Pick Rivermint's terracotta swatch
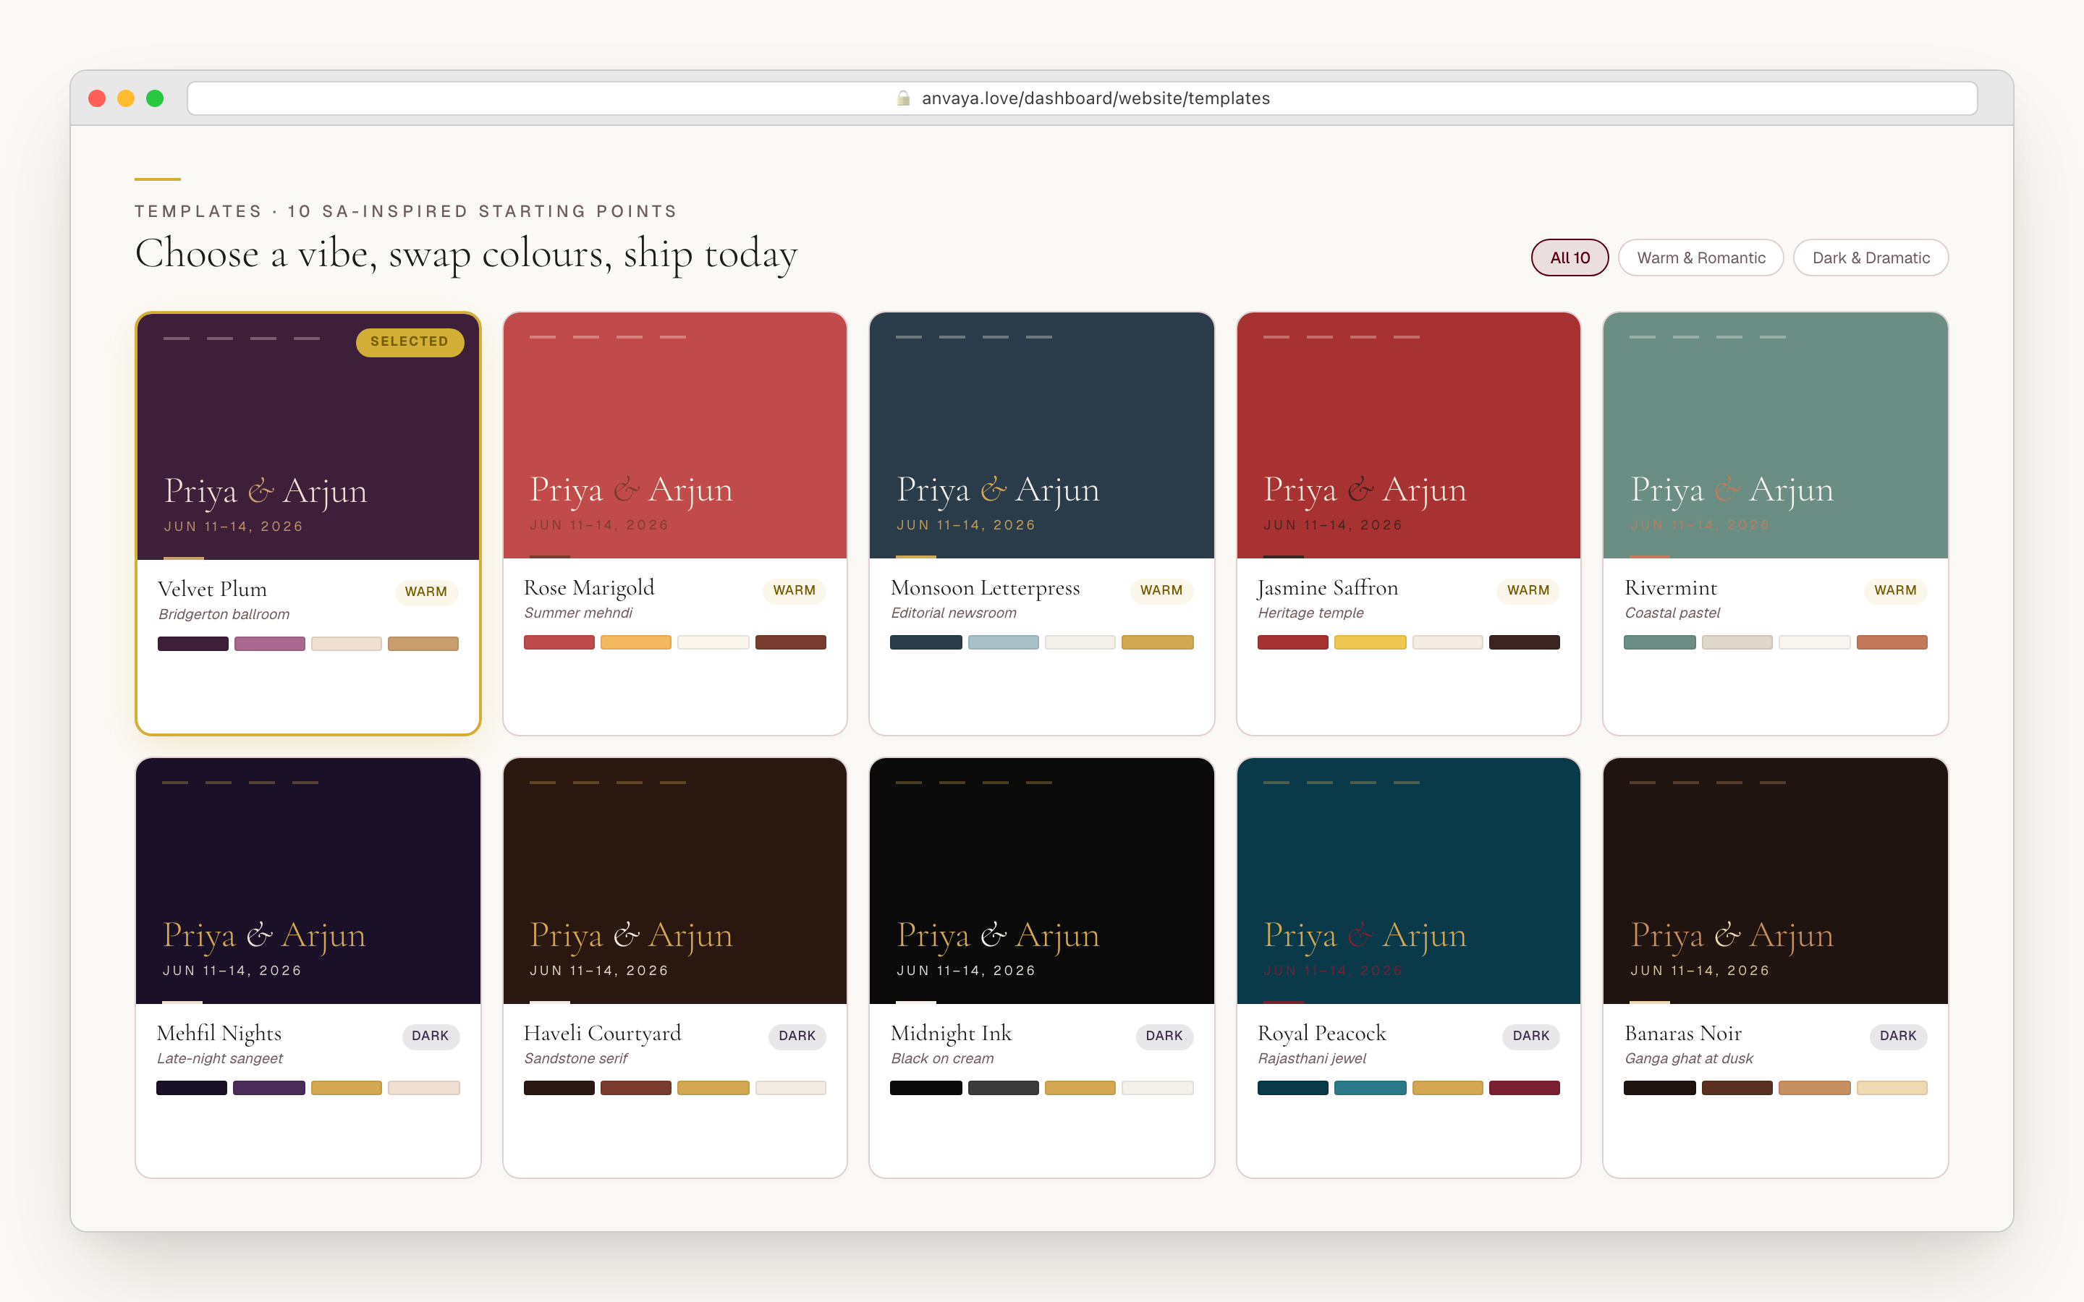 1892,642
